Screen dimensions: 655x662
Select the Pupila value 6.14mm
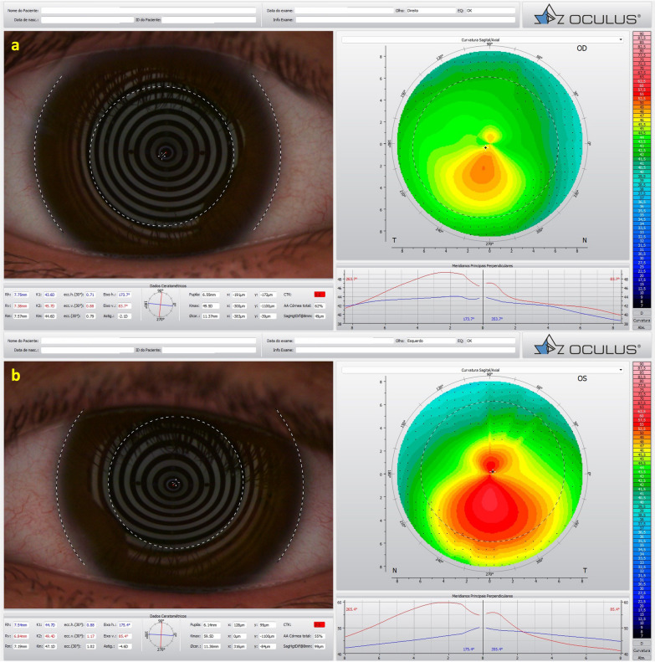(x=211, y=625)
